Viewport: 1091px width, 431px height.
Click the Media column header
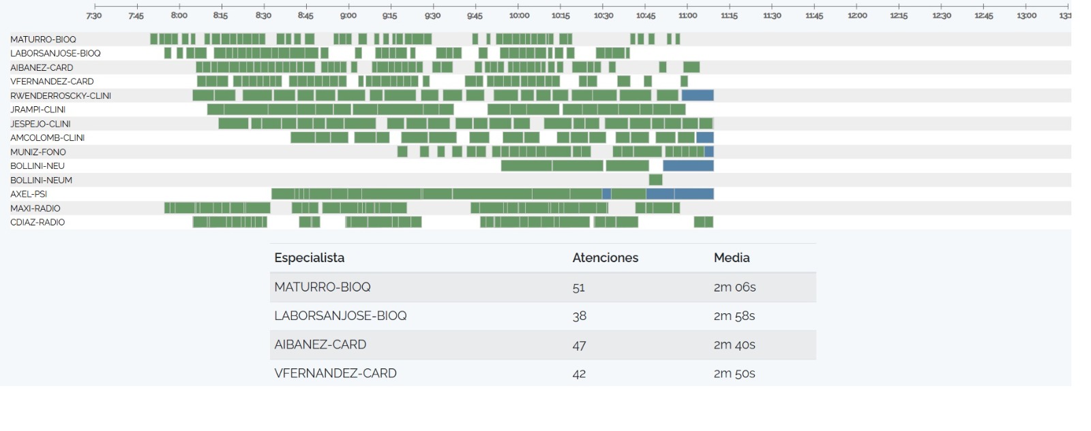[732, 258]
